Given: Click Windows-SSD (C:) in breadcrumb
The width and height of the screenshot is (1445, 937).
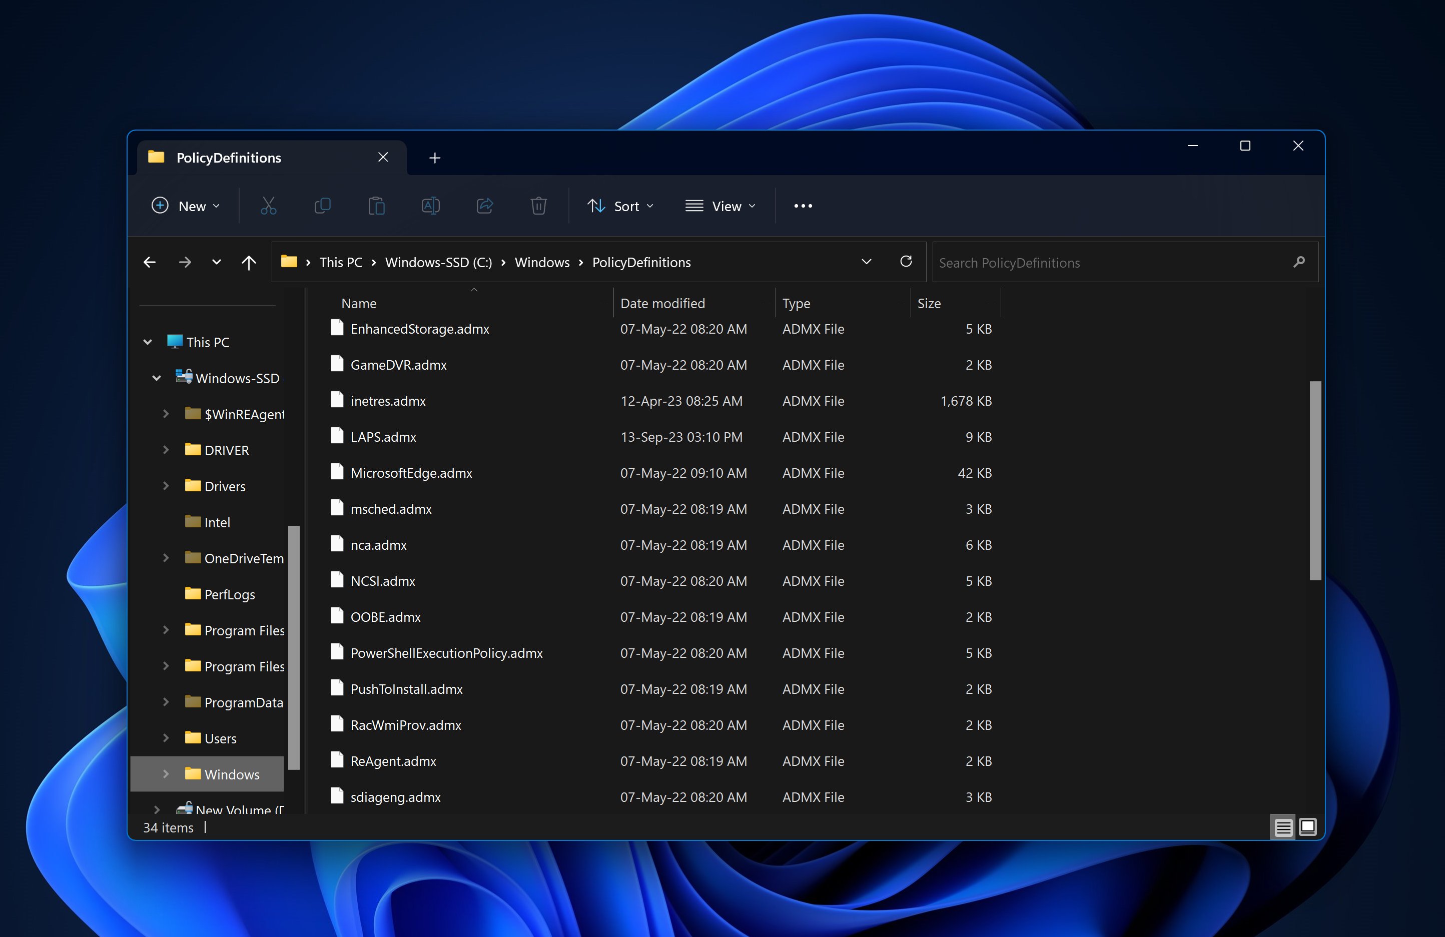Looking at the screenshot, I should (438, 262).
